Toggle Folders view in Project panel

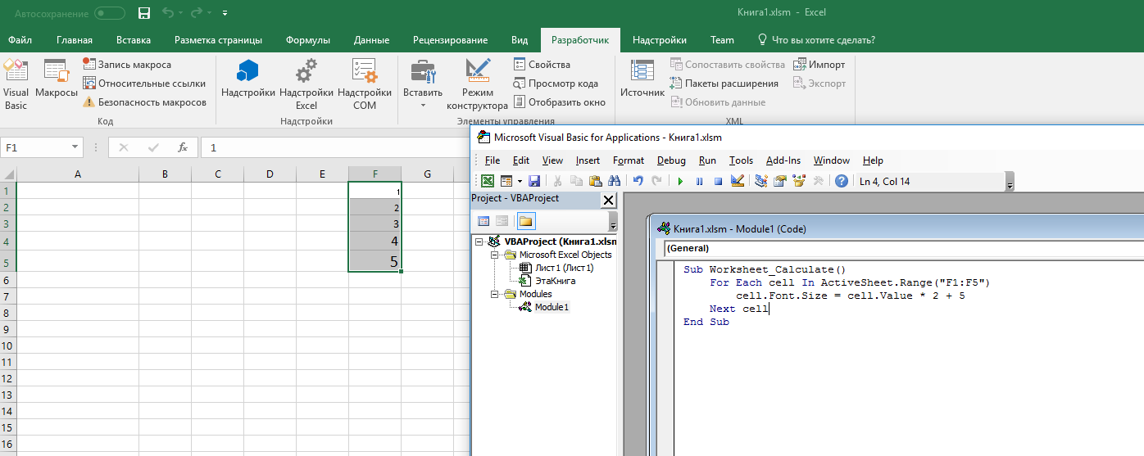point(525,221)
